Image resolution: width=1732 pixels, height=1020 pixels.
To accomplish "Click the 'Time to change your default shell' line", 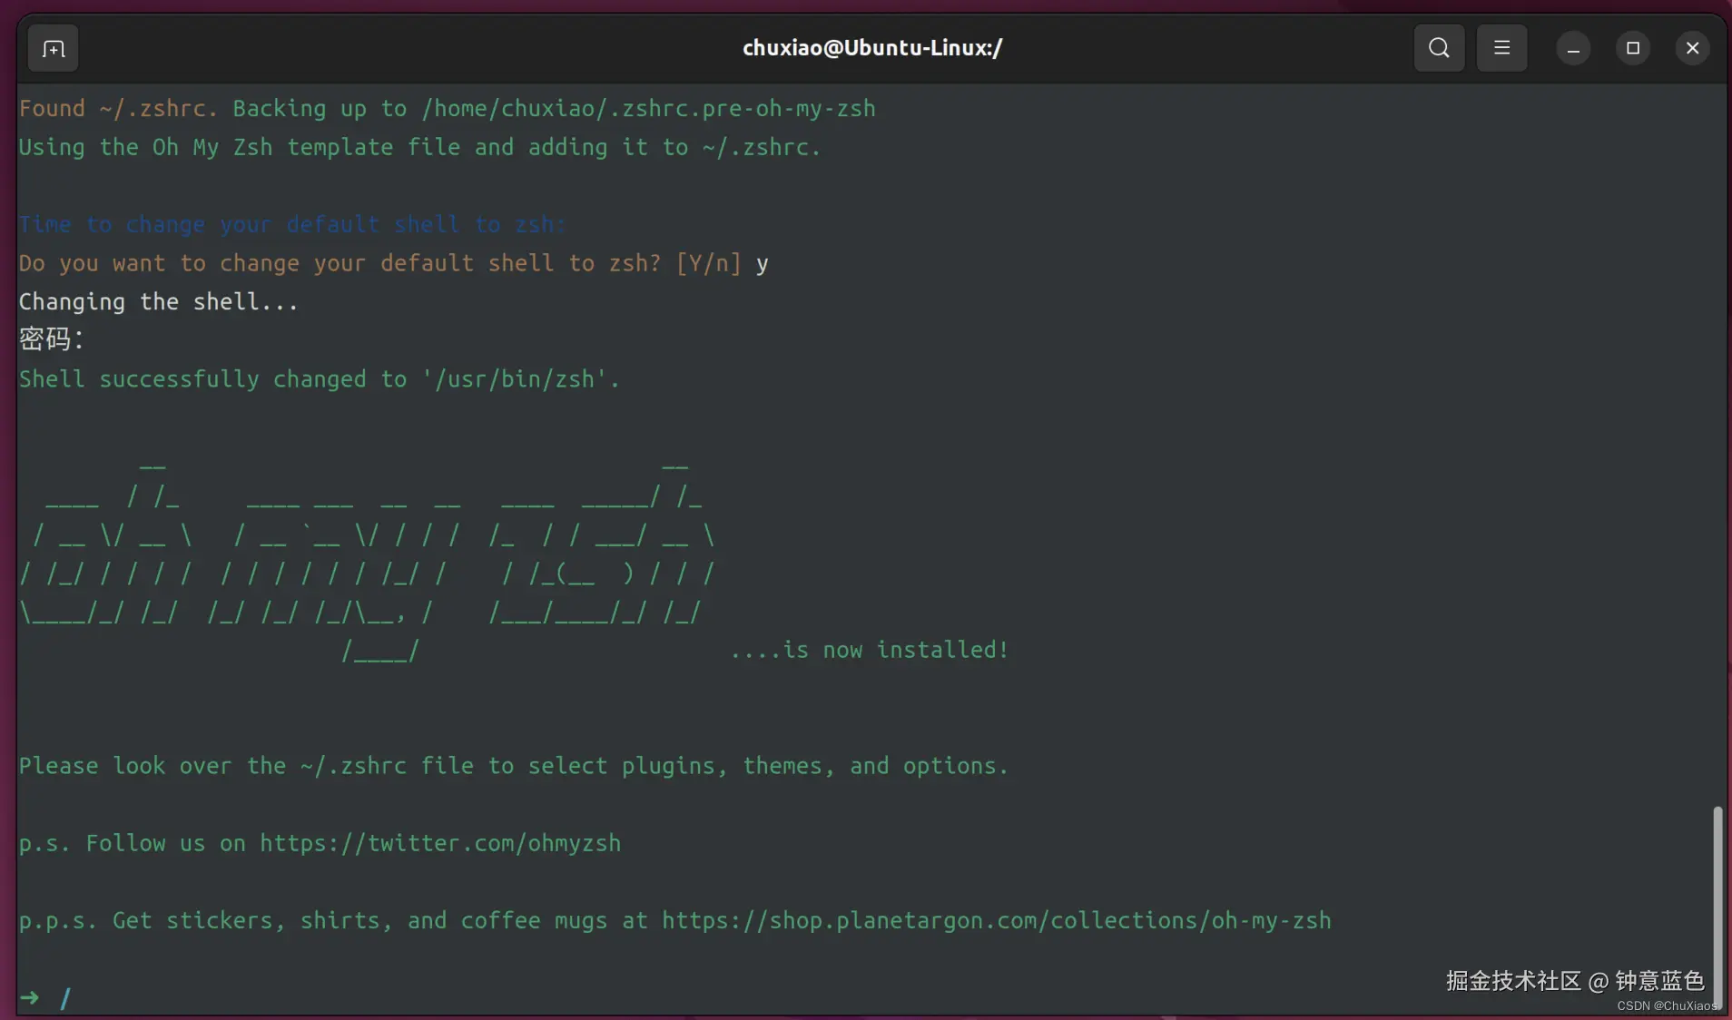I will (x=292, y=224).
